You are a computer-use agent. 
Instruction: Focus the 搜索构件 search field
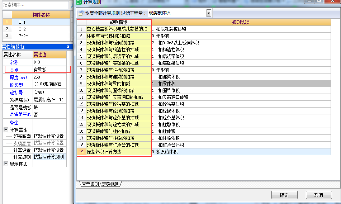[x=35, y=5]
